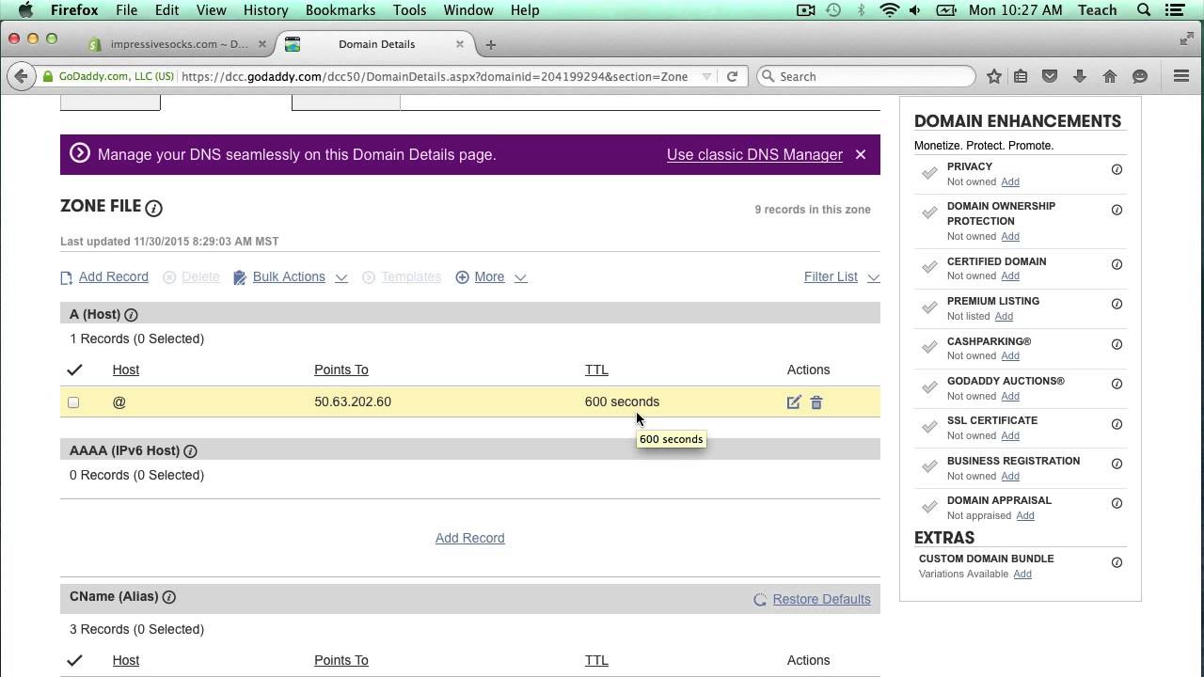Close the purple DNS banner

click(x=861, y=154)
